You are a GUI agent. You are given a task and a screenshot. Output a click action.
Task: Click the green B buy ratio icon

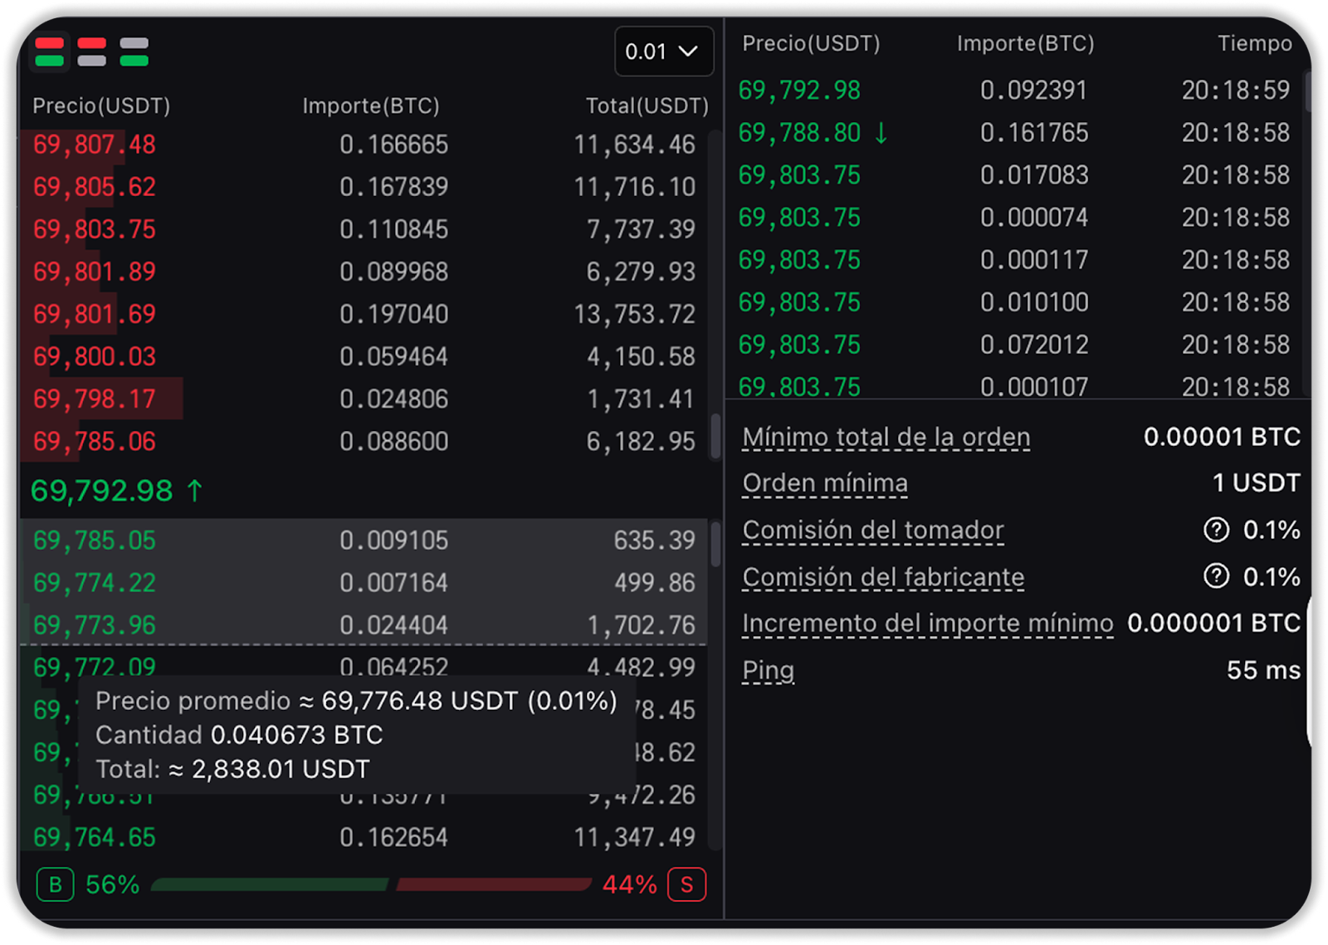point(55,885)
